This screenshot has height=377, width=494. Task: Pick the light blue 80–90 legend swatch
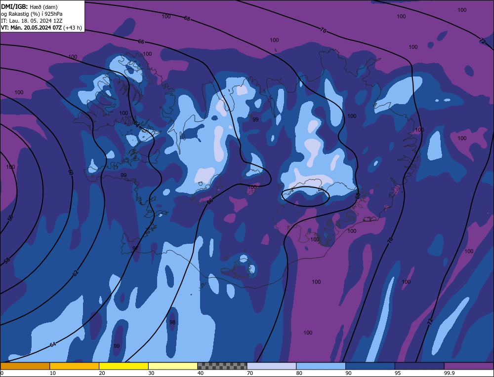(321, 366)
